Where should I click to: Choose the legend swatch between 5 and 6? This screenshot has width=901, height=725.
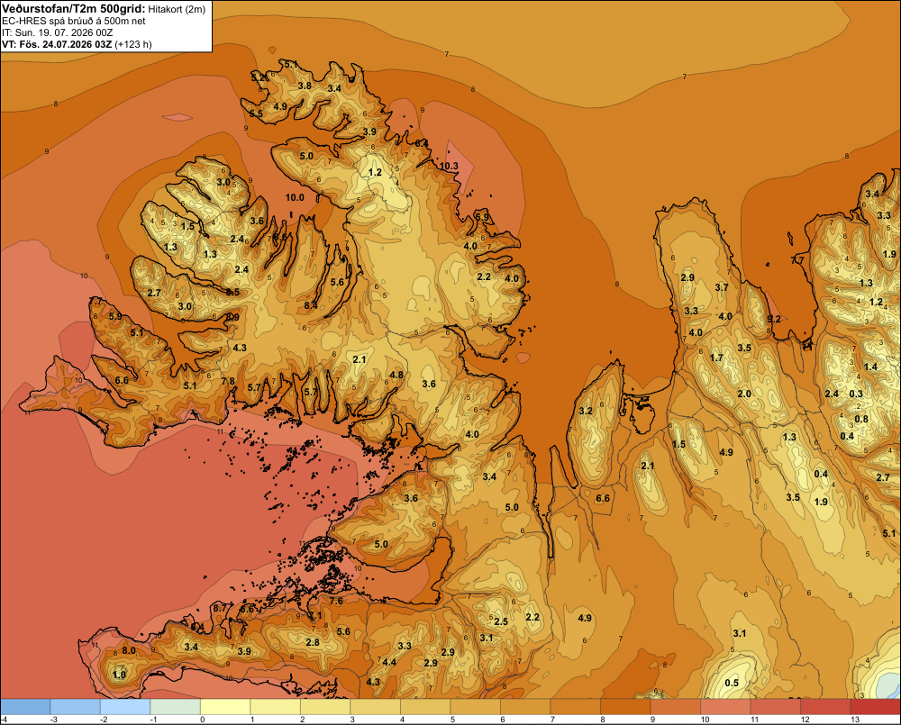pos(475,707)
